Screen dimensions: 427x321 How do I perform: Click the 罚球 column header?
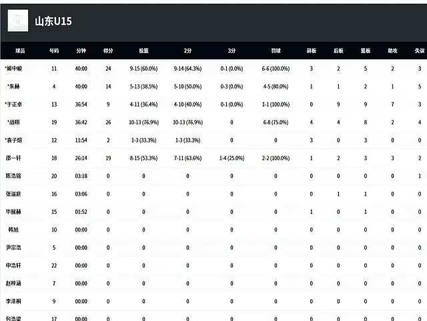pyautogui.click(x=276, y=50)
